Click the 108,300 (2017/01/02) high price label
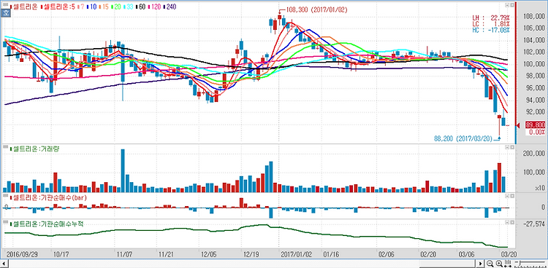 tap(316, 10)
